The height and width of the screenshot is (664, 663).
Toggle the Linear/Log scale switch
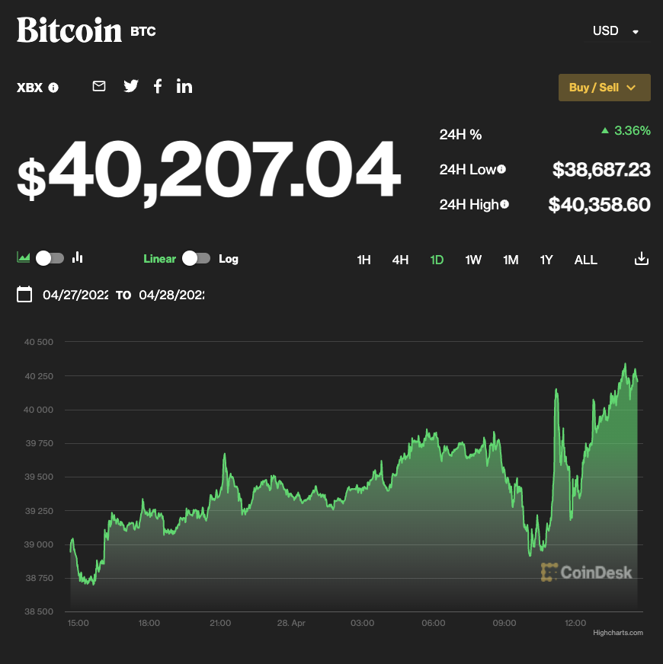196,258
